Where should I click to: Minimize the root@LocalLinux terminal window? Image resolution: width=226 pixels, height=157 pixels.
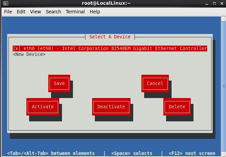coord(207,3)
